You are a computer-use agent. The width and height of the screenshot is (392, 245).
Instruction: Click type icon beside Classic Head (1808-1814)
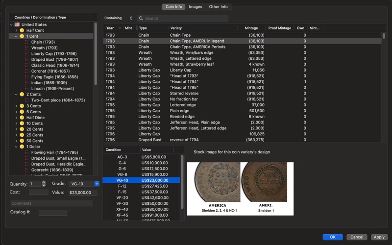click(x=27, y=65)
